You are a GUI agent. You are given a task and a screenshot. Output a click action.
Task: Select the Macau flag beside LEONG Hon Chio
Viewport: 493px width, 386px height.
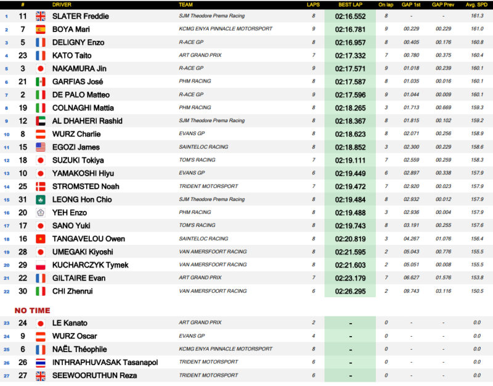(41, 199)
